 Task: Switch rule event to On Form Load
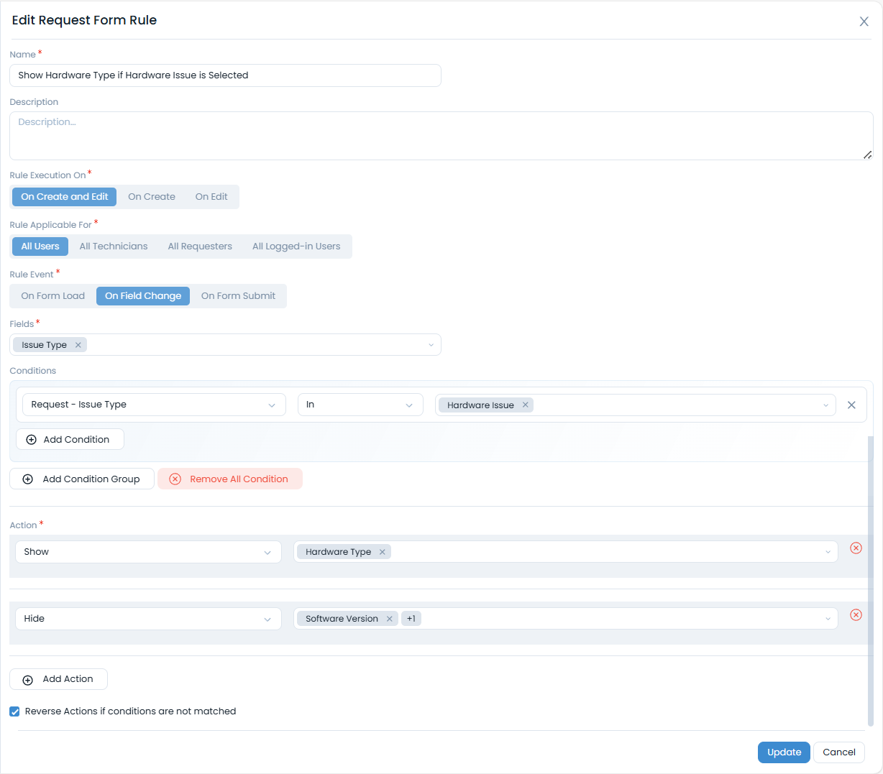53,296
